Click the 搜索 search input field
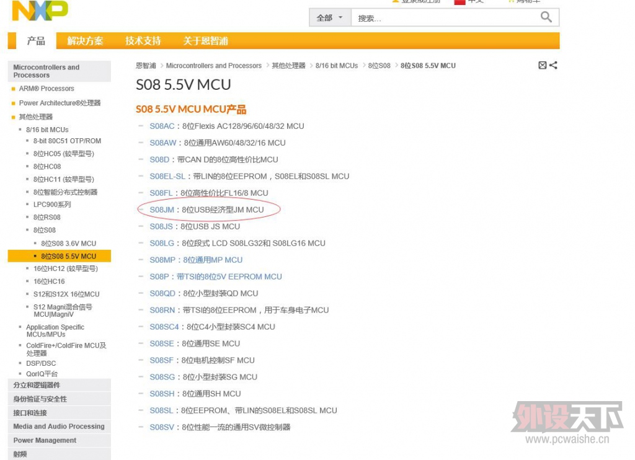The width and height of the screenshot is (635, 460). [445, 18]
